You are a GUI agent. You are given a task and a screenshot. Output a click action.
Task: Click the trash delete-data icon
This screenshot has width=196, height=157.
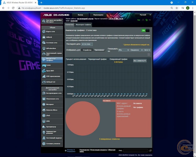149,54
